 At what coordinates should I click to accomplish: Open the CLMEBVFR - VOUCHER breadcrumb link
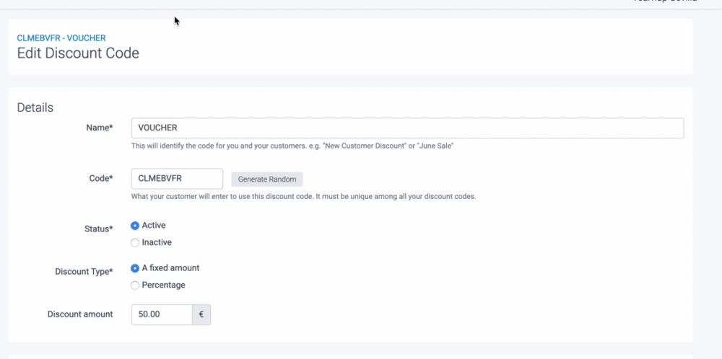[x=61, y=37]
